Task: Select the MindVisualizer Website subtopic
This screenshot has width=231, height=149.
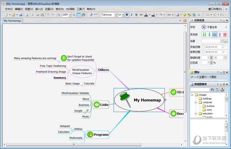Action: tap(75, 93)
